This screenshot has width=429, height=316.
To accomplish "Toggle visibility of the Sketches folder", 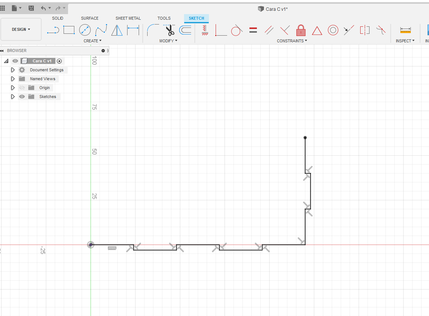I will [x=22, y=97].
